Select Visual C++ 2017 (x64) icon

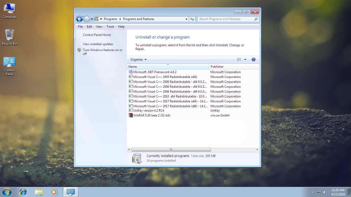[131, 101]
